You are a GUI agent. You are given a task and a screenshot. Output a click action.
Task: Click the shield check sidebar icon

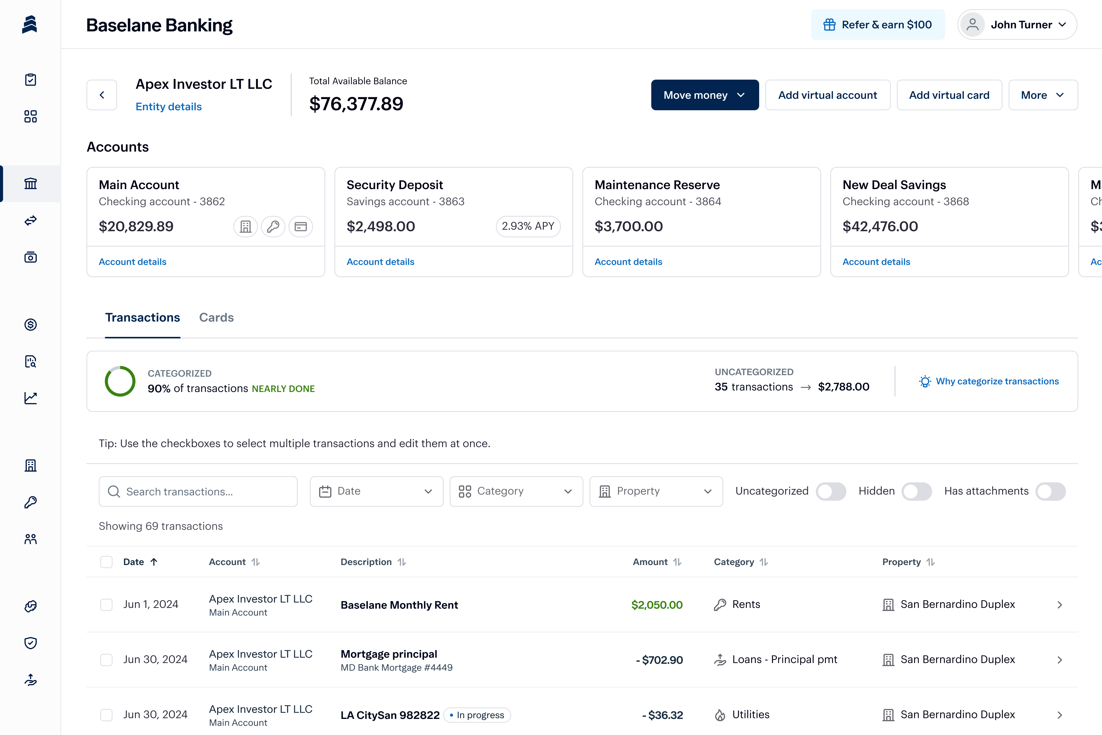point(30,643)
